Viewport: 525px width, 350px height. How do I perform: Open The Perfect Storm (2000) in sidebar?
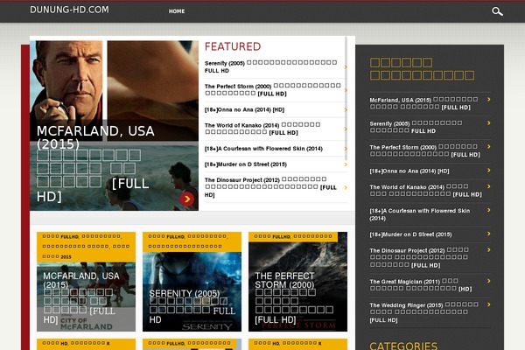[425, 150]
